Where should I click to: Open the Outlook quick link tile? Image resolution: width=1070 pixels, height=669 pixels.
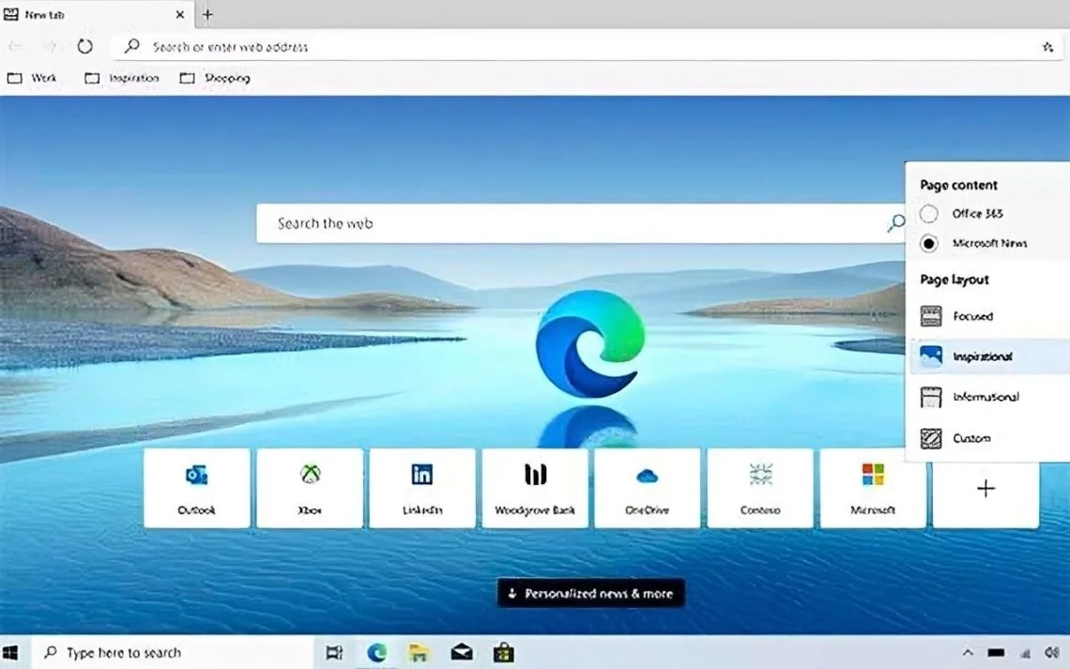coord(196,488)
